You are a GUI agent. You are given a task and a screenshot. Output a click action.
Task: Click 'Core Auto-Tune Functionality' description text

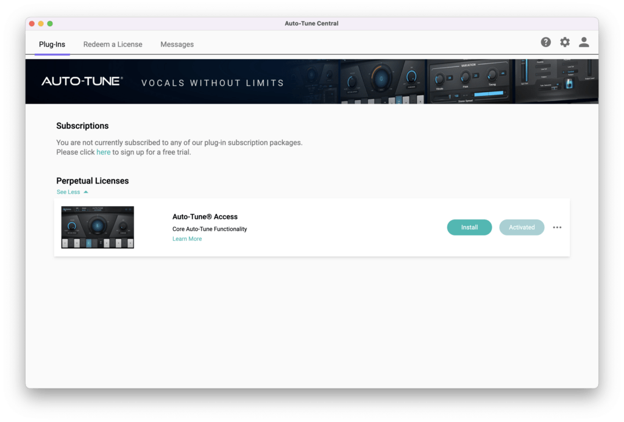tap(210, 229)
